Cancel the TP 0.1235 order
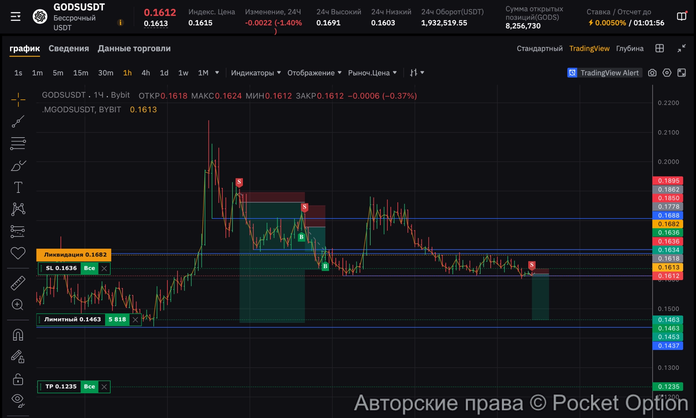The width and height of the screenshot is (696, 418). [x=104, y=387]
